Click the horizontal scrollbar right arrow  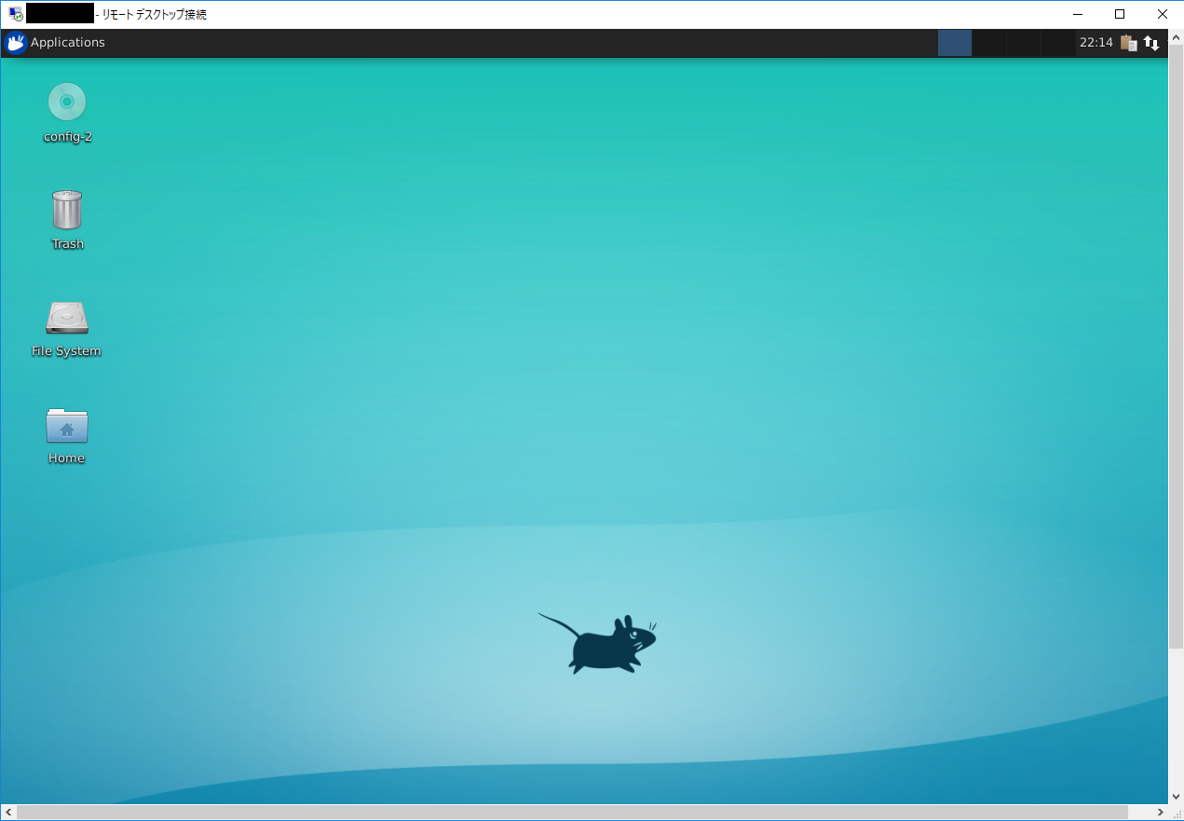1160,813
